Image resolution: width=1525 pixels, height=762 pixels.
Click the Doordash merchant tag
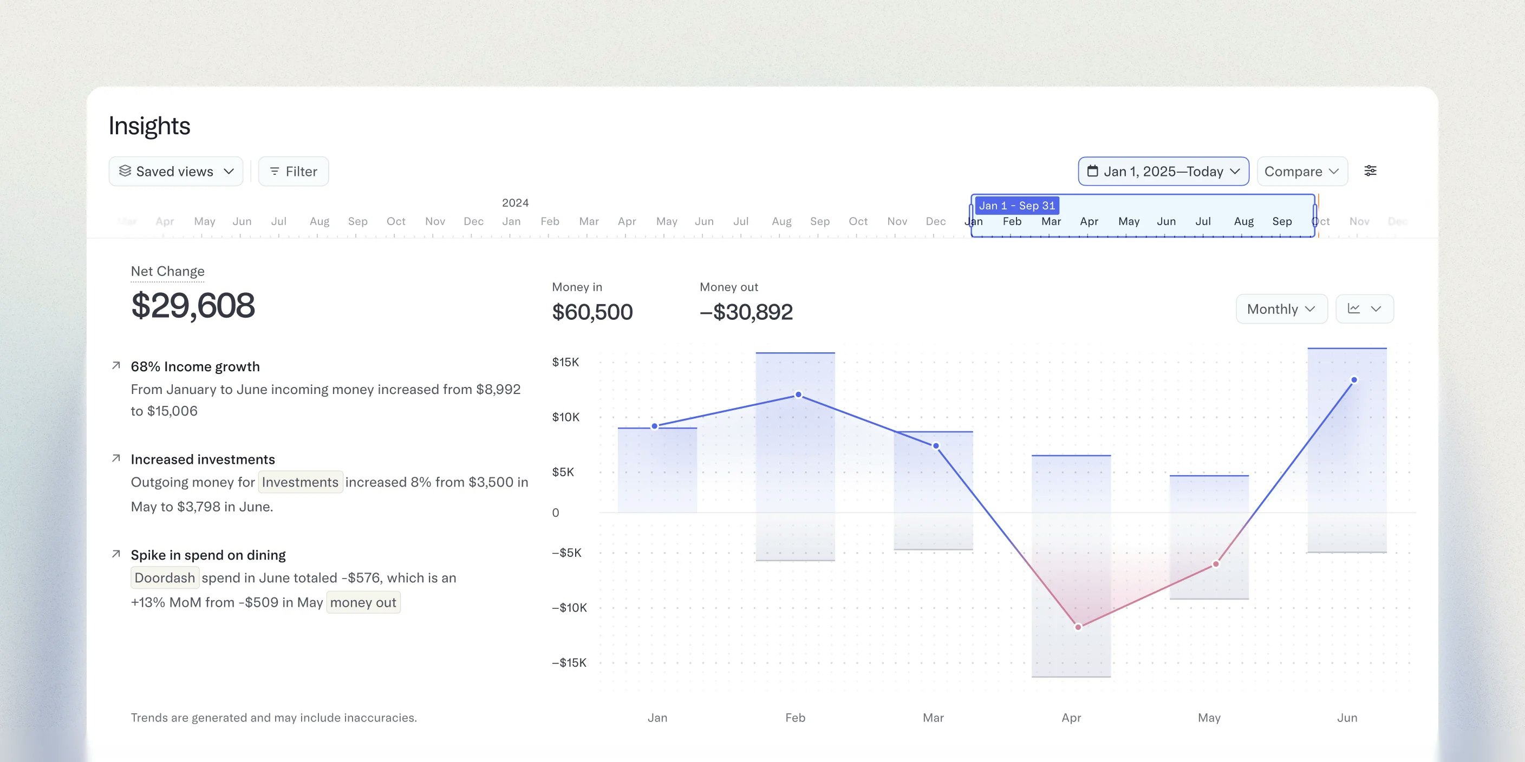pos(165,578)
